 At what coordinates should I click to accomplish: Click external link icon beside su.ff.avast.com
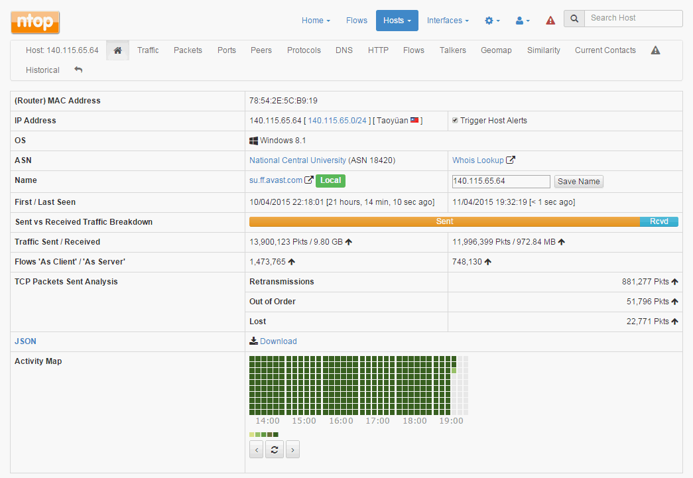pos(309,180)
